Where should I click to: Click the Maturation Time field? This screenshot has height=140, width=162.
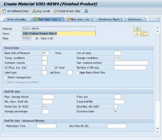click(x=47, y=126)
